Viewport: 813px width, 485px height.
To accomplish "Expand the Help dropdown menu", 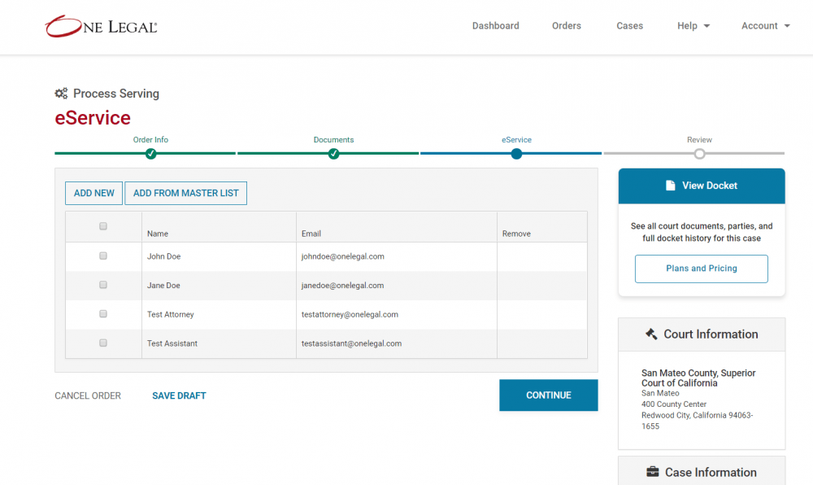I will pyautogui.click(x=693, y=26).
